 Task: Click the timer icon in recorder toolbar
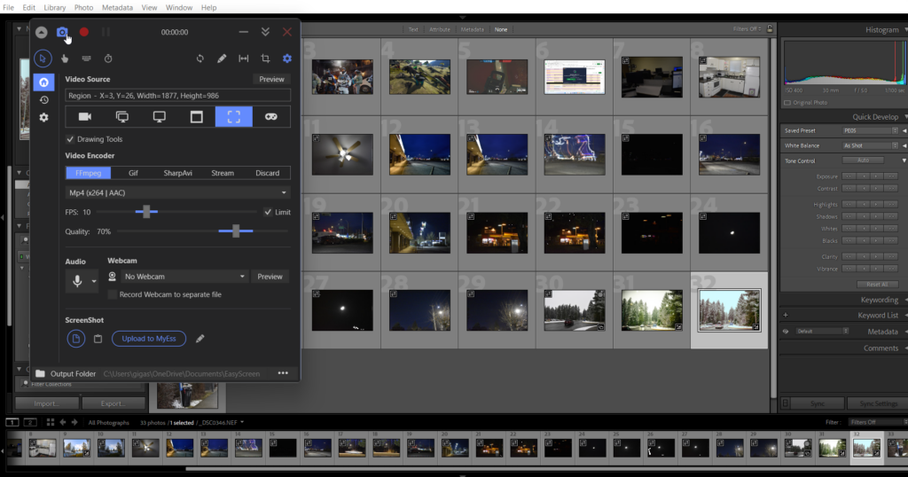(x=108, y=59)
